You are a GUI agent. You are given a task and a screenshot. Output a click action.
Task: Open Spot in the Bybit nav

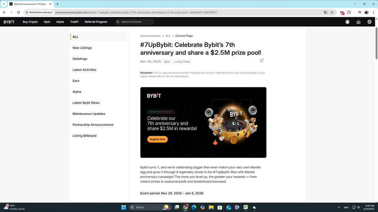(47, 22)
